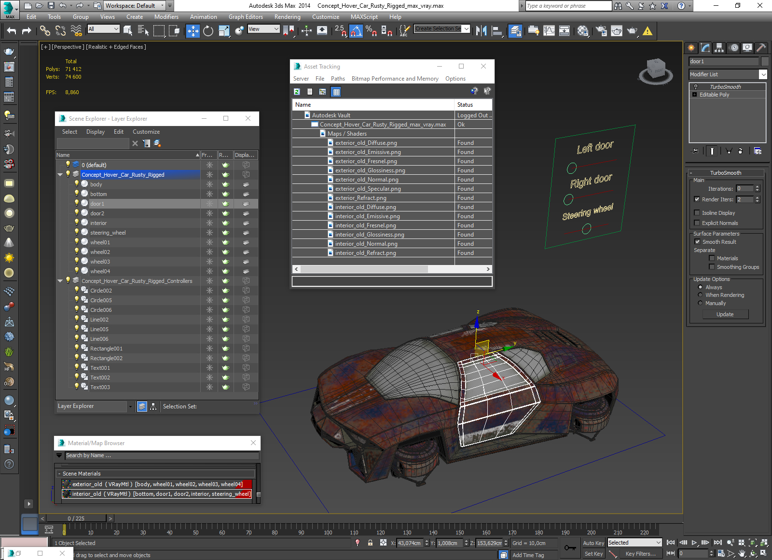Open Select by Name dialog icon

pos(143,31)
